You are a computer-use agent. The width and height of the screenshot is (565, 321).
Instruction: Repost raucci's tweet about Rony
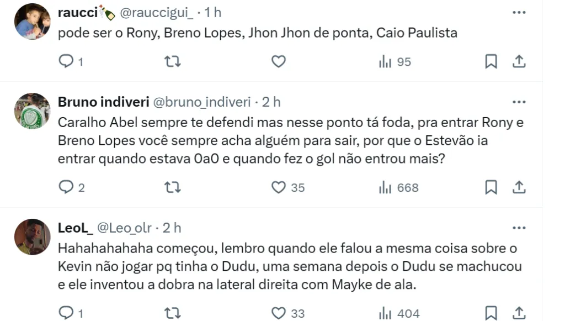tap(172, 61)
